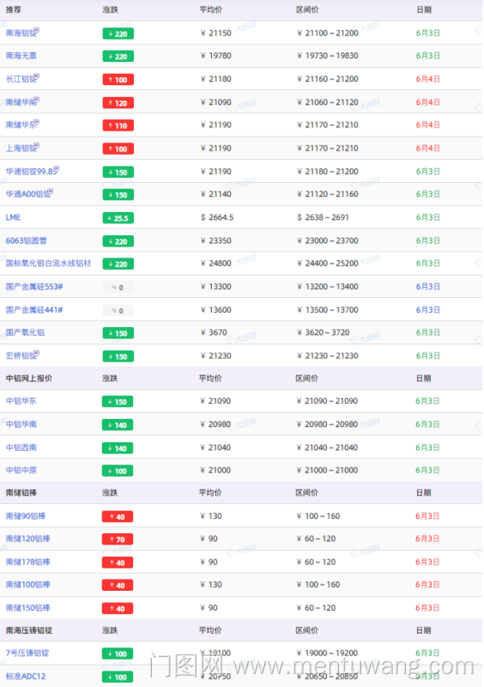484x687 pixels.
Task: Open the 南储100铝棒 link
Action: click(27, 585)
